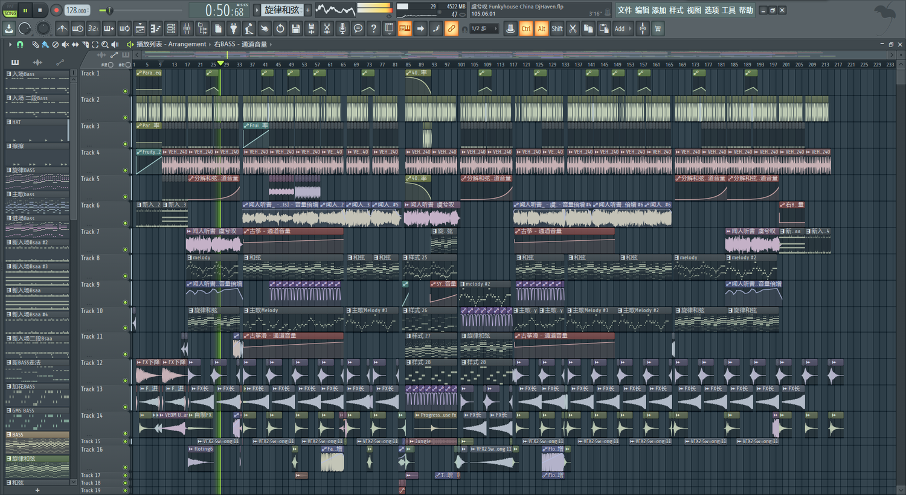The image size is (906, 495).
Task: Click the metronome icon in the toolbar
Action: click(62, 28)
